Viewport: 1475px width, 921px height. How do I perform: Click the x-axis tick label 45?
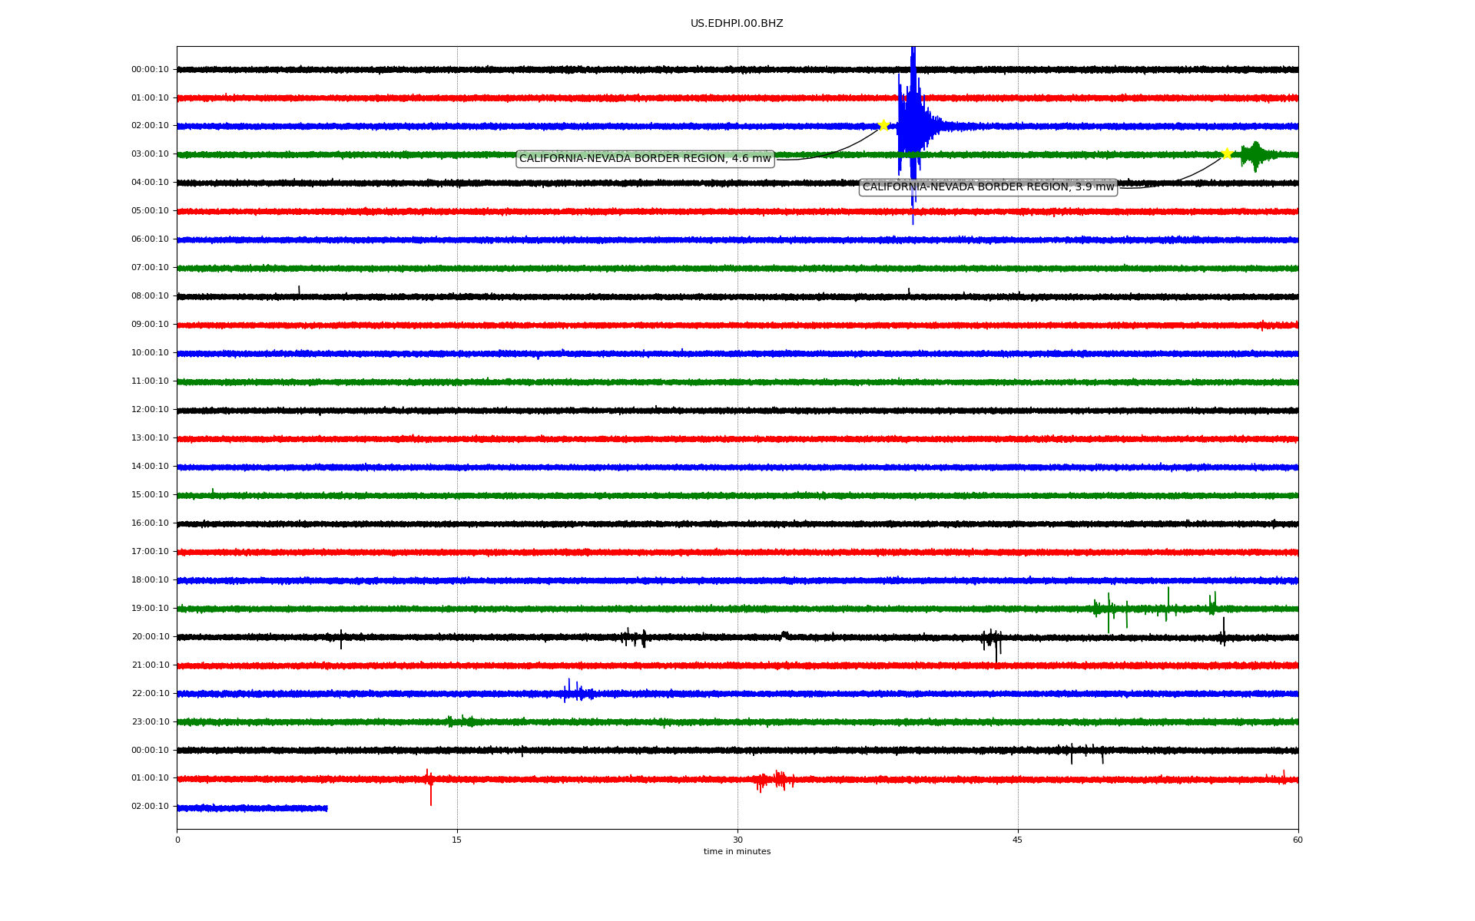(1018, 840)
